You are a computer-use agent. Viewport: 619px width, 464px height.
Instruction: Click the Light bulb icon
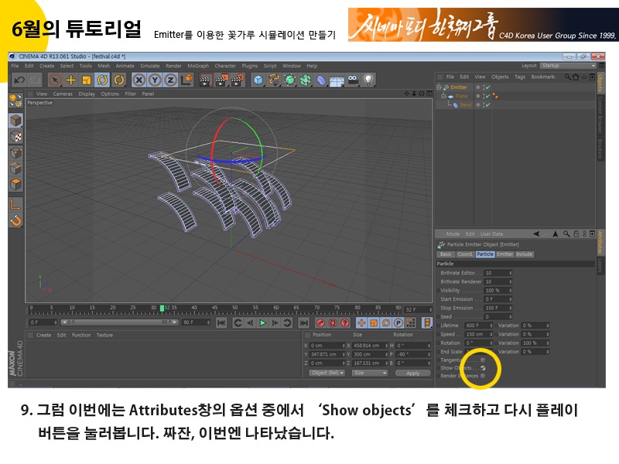368,80
